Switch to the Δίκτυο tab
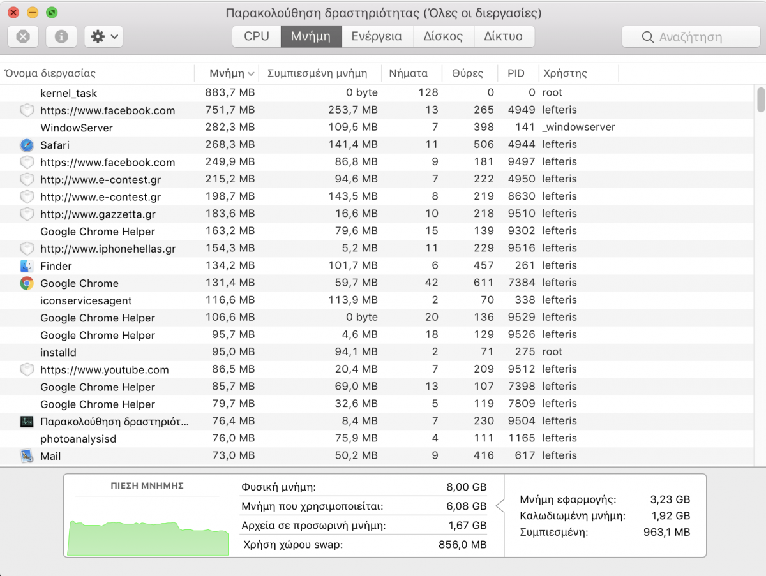The image size is (766, 576). point(503,36)
